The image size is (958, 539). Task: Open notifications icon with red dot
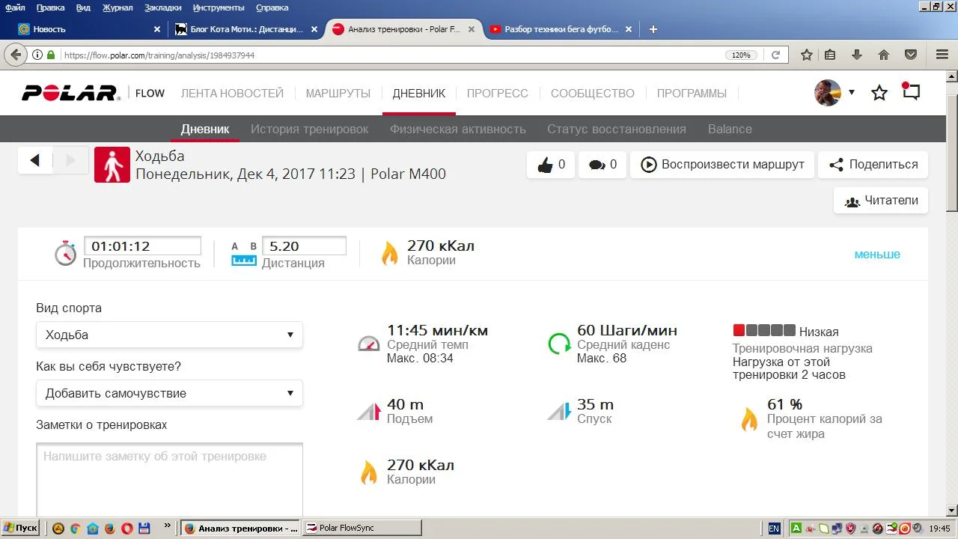[x=911, y=92]
